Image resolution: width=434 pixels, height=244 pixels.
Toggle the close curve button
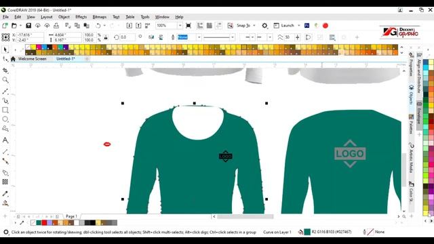[308, 37]
